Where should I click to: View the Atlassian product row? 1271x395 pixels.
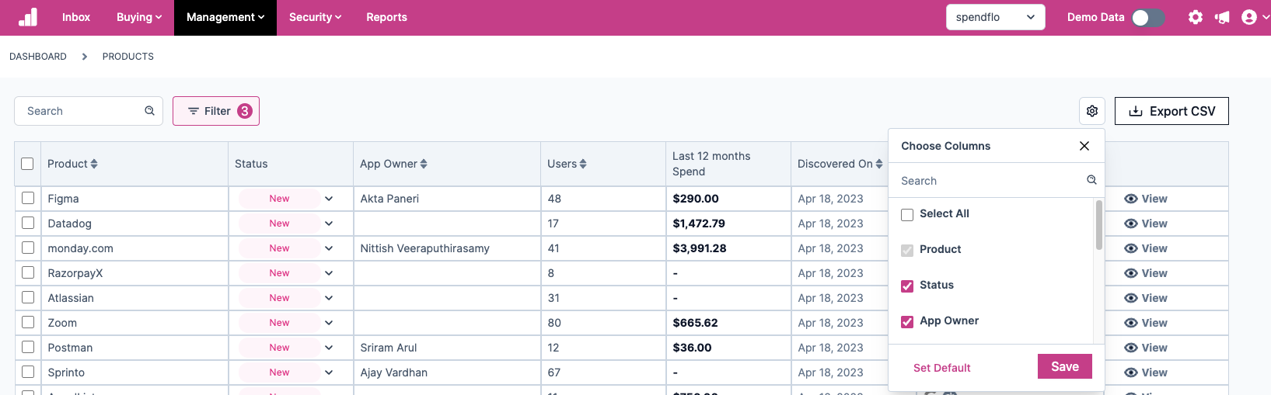click(1146, 298)
